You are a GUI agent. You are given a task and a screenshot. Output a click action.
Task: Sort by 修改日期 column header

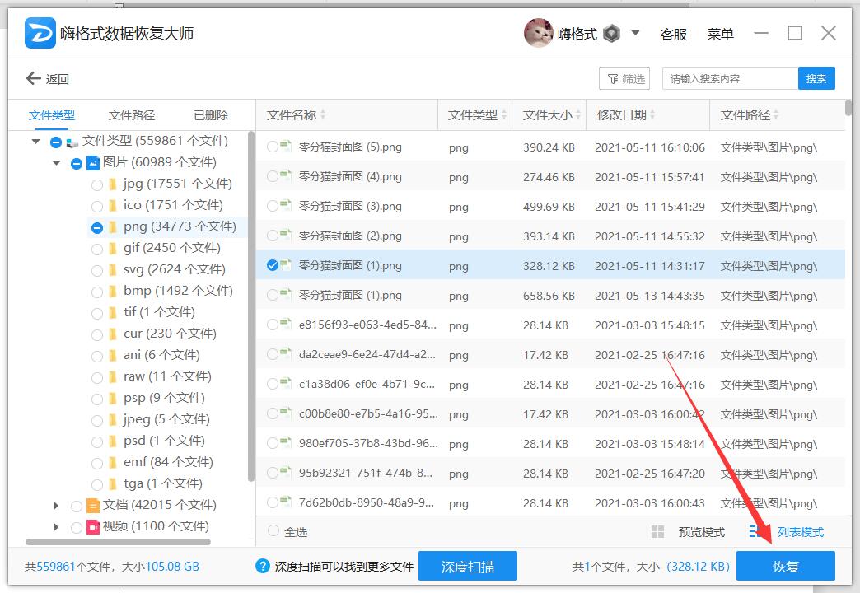pos(626,115)
